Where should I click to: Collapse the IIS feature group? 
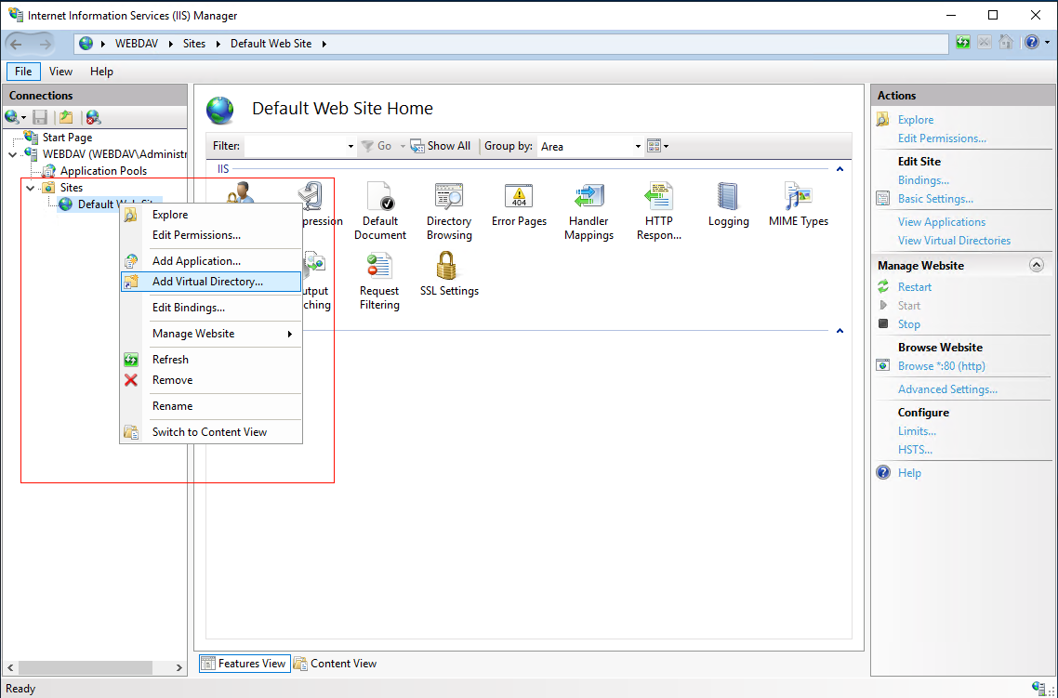840,169
